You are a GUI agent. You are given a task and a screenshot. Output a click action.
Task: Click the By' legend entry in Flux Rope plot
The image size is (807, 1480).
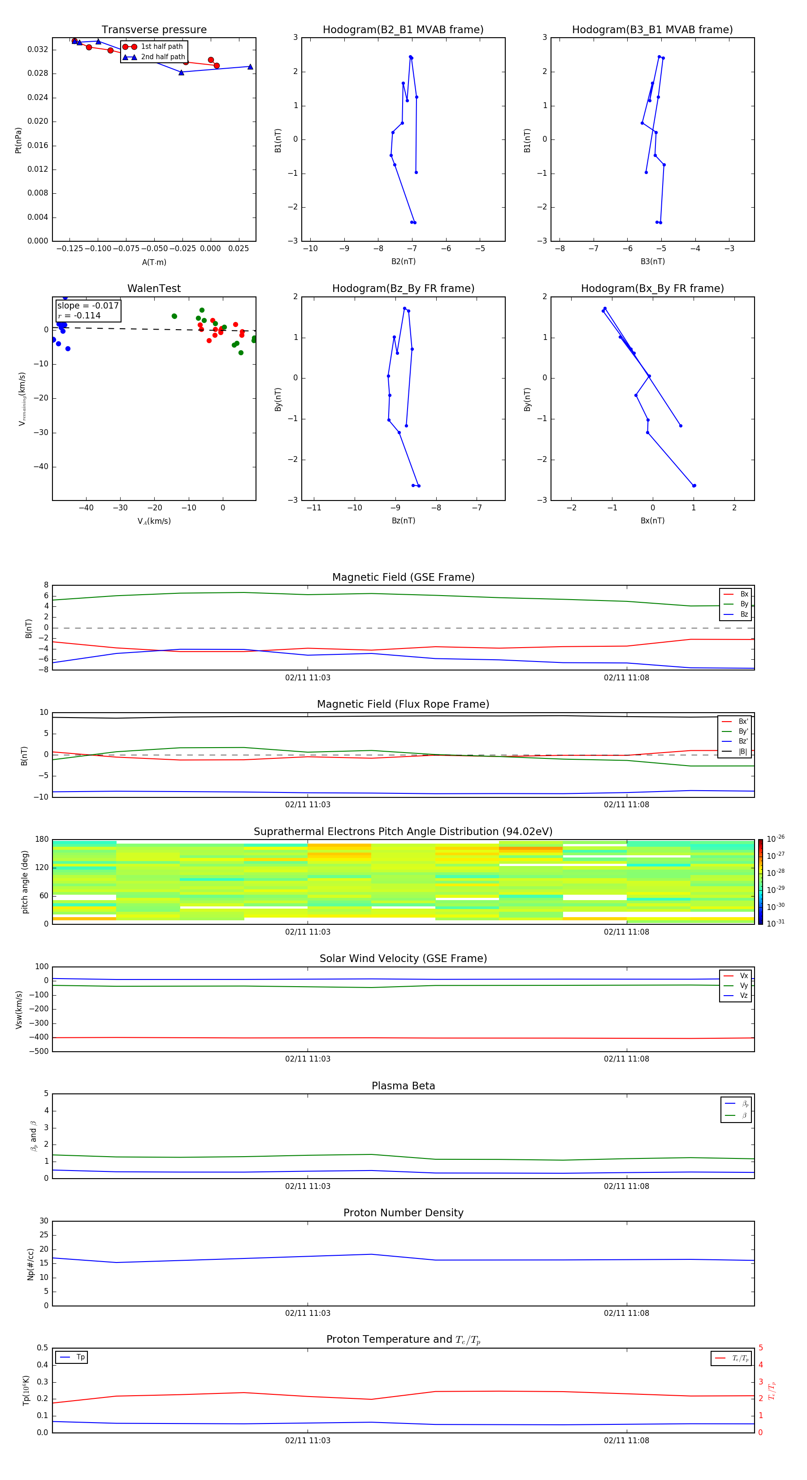[x=735, y=731]
